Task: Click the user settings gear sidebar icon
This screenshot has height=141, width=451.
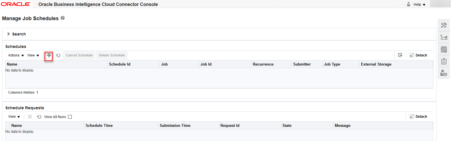Action: point(444,73)
